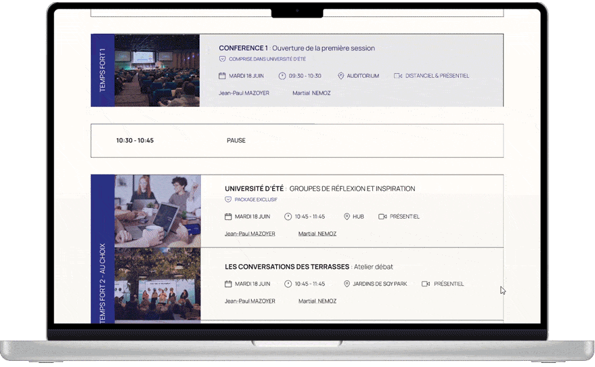This screenshot has height=367, width=595.
Task: Click Jean-Paul MAZOYER under Université d'été
Action: 250,234
